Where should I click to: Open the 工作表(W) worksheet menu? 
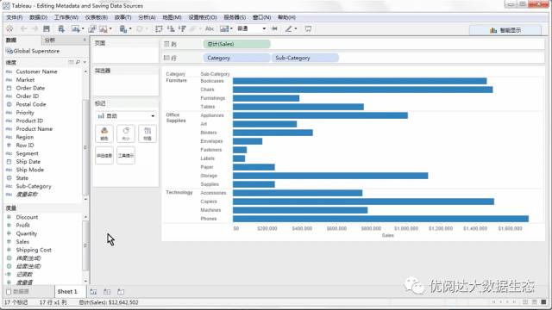tap(66, 17)
